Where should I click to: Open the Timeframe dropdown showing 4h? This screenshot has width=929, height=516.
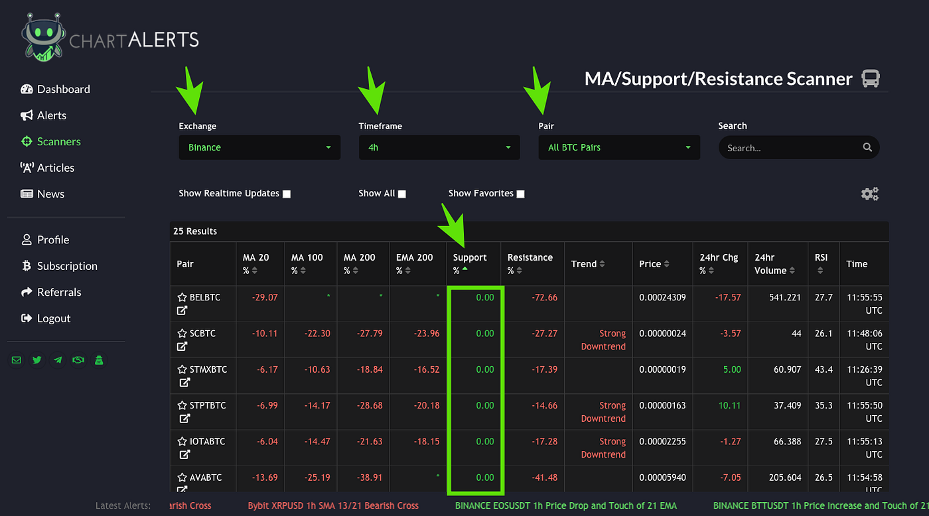coord(439,147)
